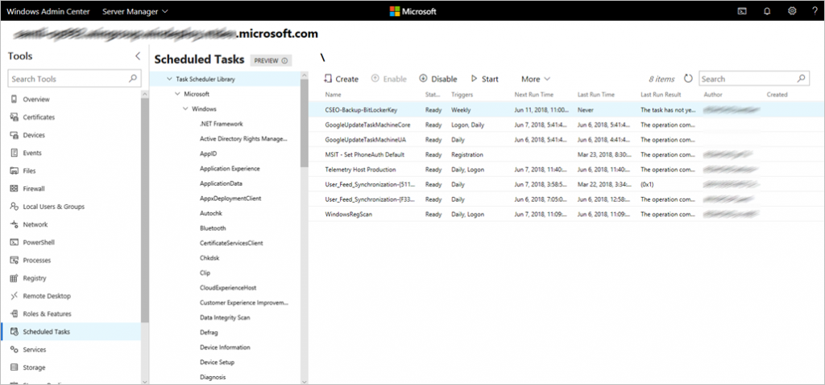Open the notifications bell
825x385 pixels.
pos(767,11)
